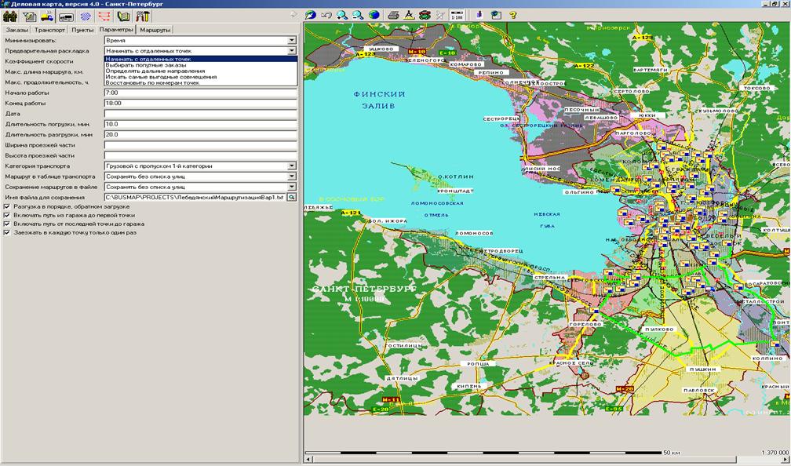Image resolution: width=791 pixels, height=466 pixels.
Task: Open the 'Маршруты' tab
Action: (x=155, y=30)
